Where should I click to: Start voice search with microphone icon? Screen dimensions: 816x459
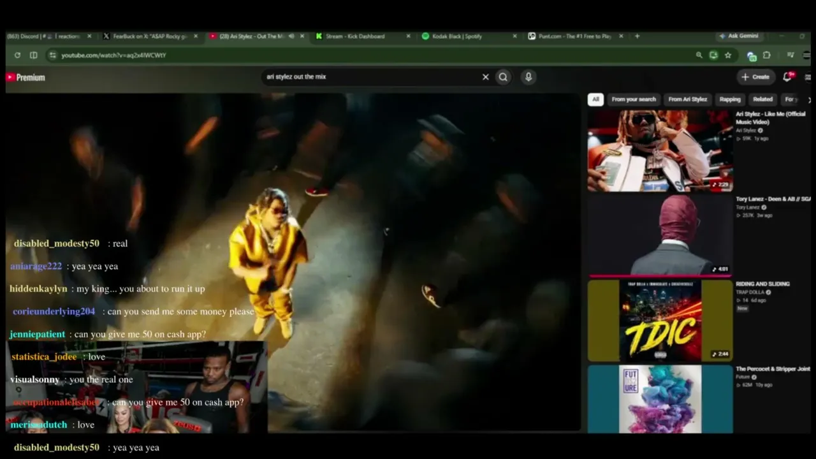point(528,77)
